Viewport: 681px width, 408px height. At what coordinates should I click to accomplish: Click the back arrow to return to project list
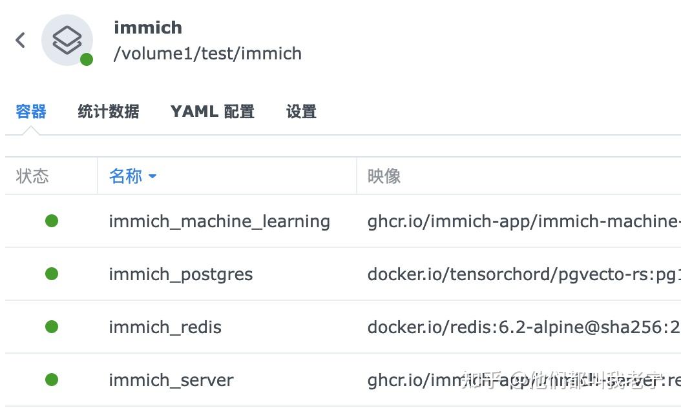tap(20, 39)
